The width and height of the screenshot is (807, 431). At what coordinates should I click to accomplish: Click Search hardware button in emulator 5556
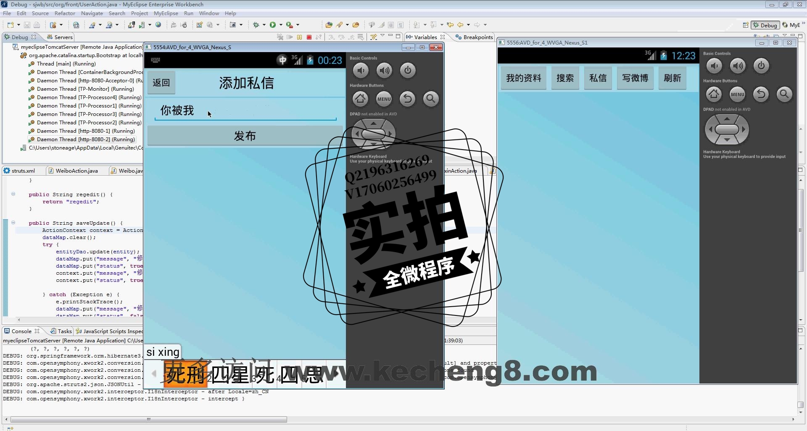coord(784,94)
